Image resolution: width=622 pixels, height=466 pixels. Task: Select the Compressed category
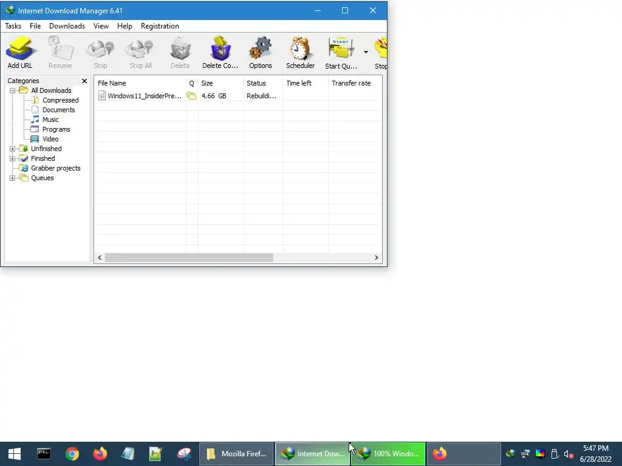(60, 100)
